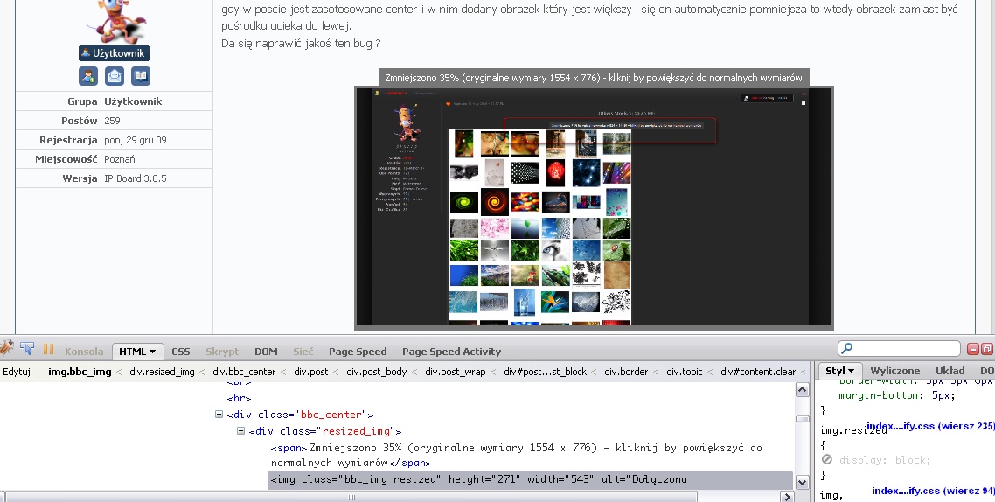The height and width of the screenshot is (502, 995).
Task: Minimize the Firebug panel
Action: [973, 348]
